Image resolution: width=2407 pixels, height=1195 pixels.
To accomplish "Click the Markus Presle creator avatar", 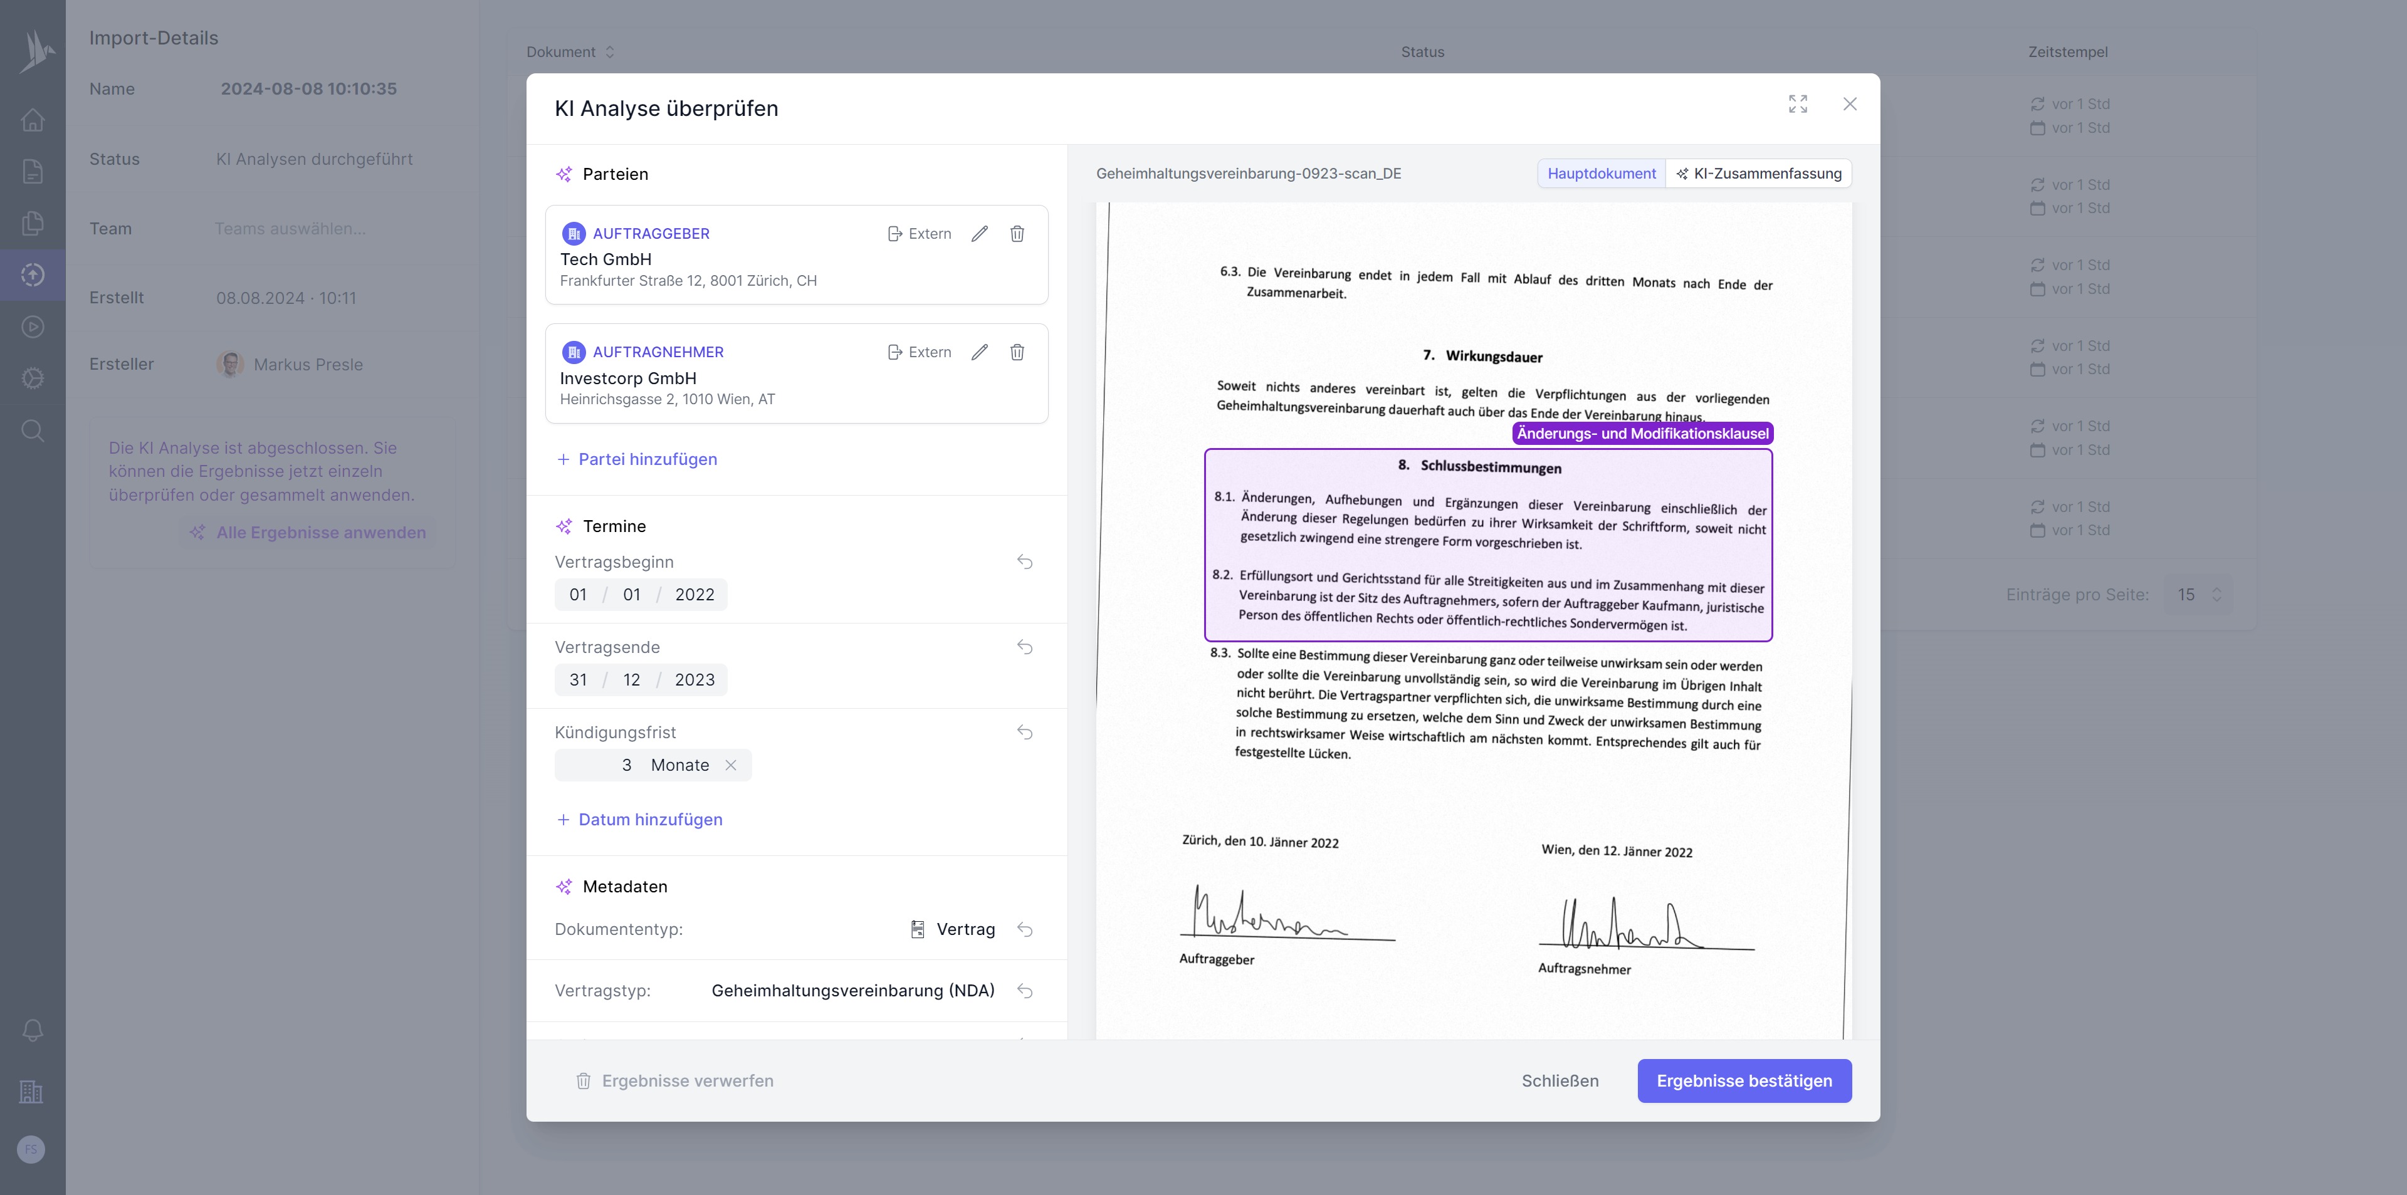I will point(230,364).
